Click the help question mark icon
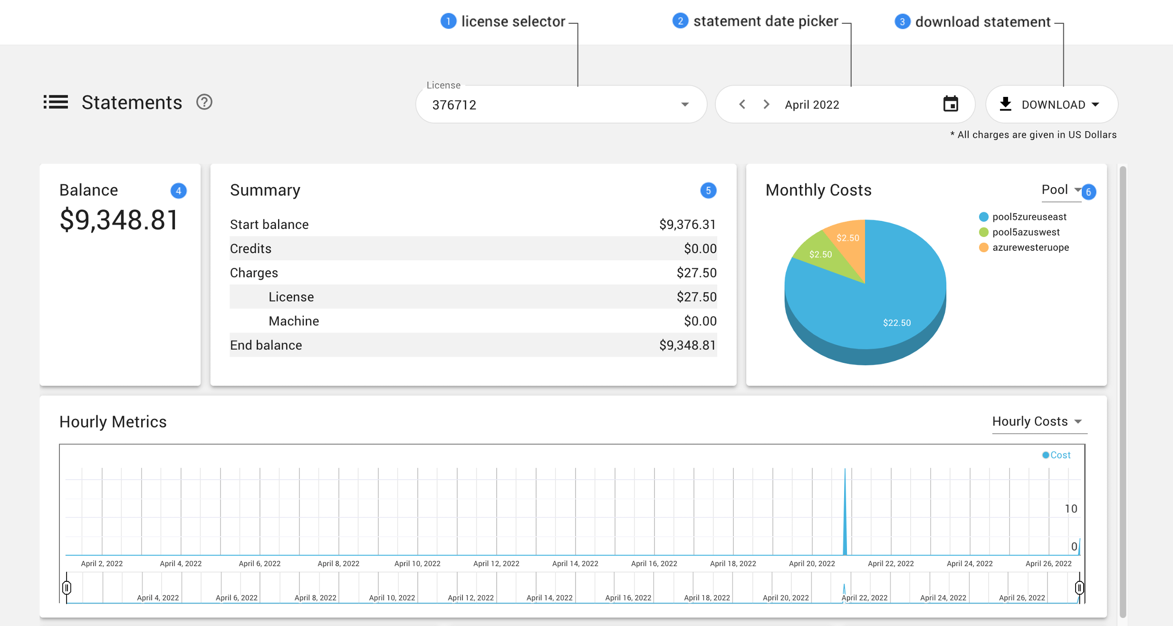Image resolution: width=1173 pixels, height=626 pixels. [204, 102]
